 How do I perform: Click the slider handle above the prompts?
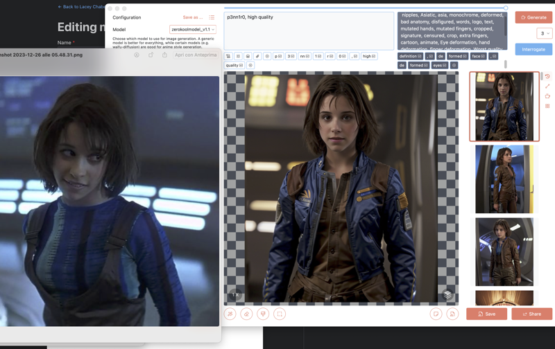506,8
